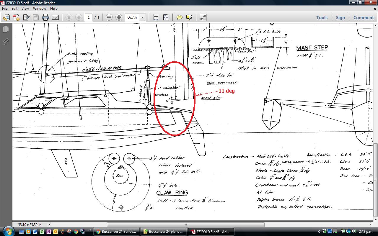Add a sticky note comment

(179, 17)
